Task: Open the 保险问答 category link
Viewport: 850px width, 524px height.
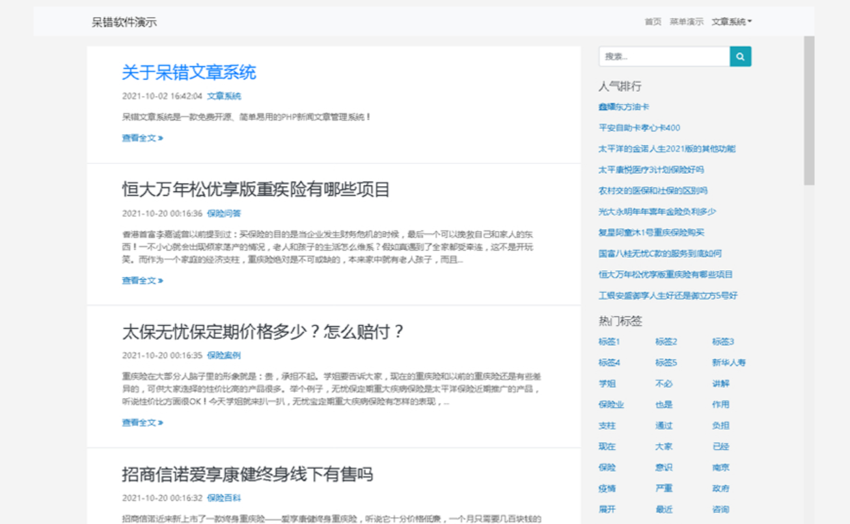Action: [x=224, y=214]
